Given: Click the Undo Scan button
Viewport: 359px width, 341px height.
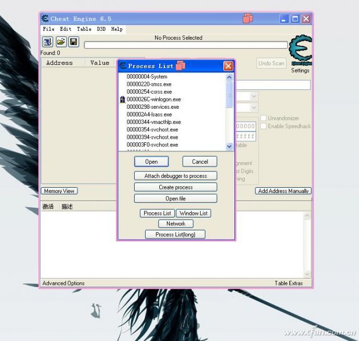Looking at the screenshot, I should click(x=271, y=63).
